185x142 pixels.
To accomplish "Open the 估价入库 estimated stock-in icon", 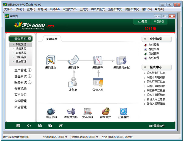I will click(x=98, y=82).
